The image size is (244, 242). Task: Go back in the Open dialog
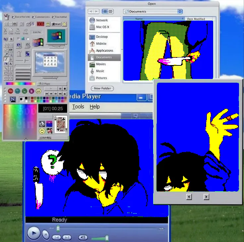tap(91, 11)
